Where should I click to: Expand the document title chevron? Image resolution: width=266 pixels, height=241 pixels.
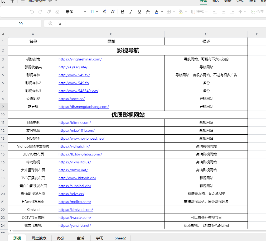[56, 1]
